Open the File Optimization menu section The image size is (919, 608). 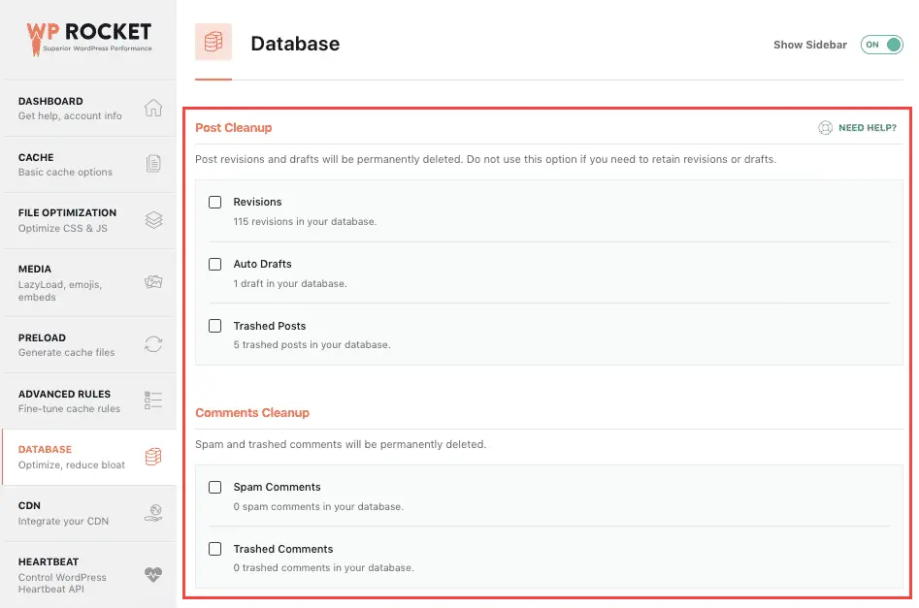pos(68,220)
